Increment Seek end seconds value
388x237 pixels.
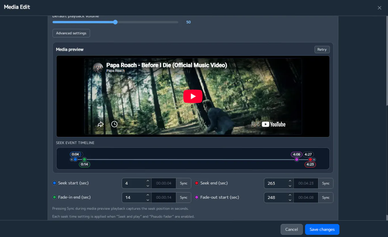coord(290,181)
